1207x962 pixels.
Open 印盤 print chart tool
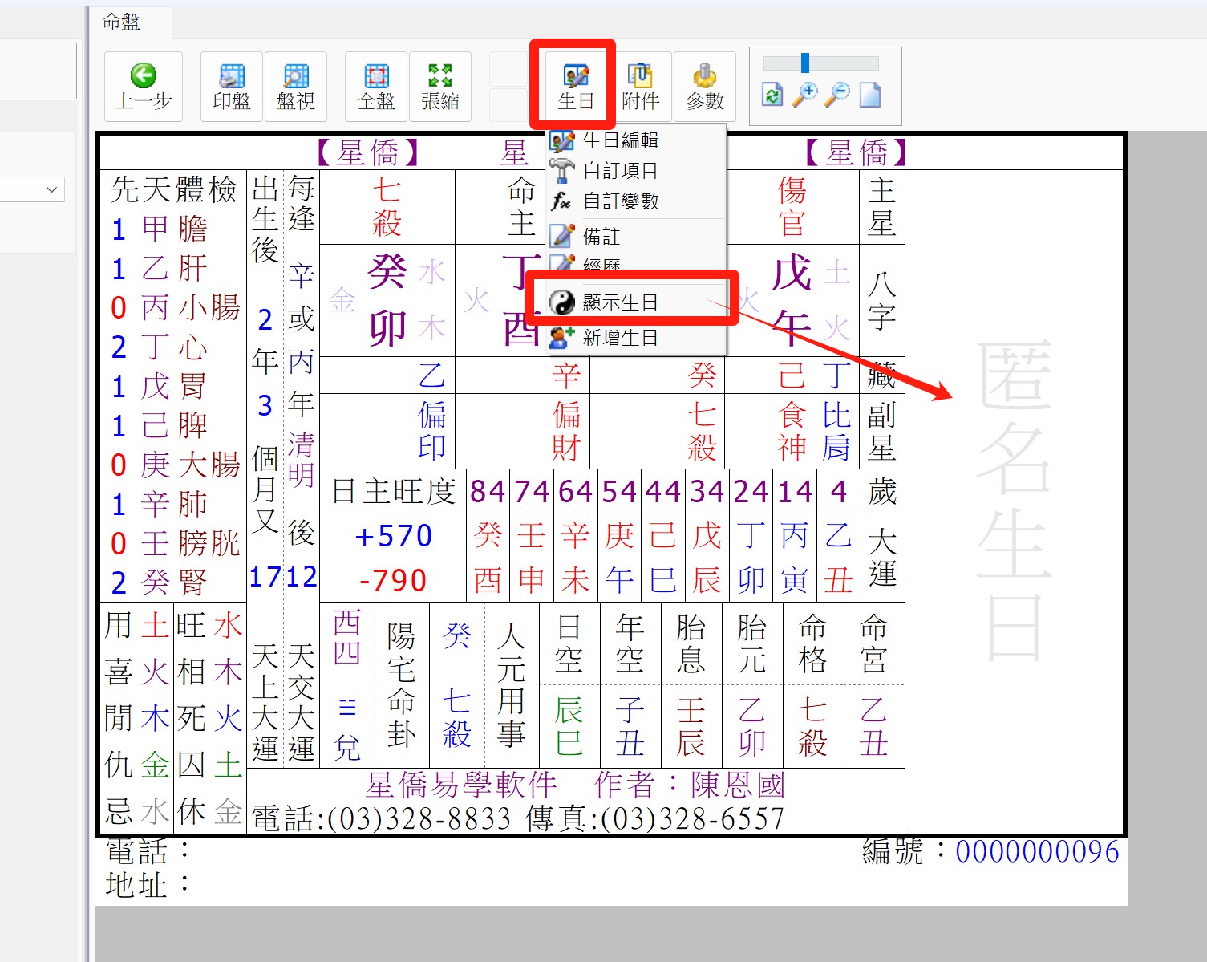click(x=232, y=86)
